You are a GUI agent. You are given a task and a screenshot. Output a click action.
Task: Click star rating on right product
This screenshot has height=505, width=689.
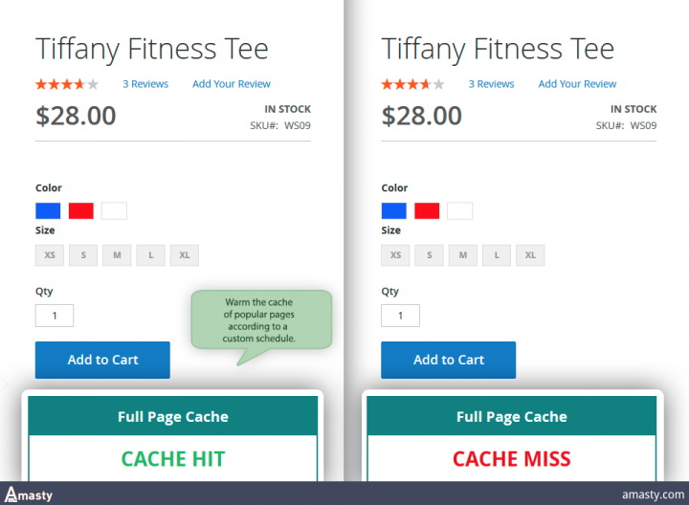tap(412, 84)
